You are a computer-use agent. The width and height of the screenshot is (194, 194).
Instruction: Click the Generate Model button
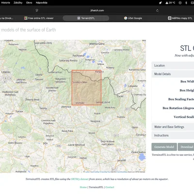pos(164,147)
